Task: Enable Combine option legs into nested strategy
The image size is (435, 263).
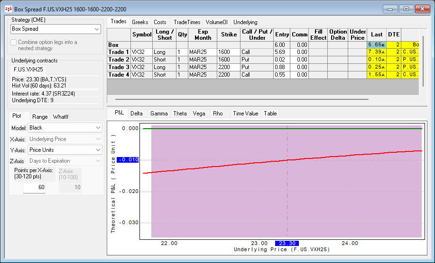Action: (14, 43)
